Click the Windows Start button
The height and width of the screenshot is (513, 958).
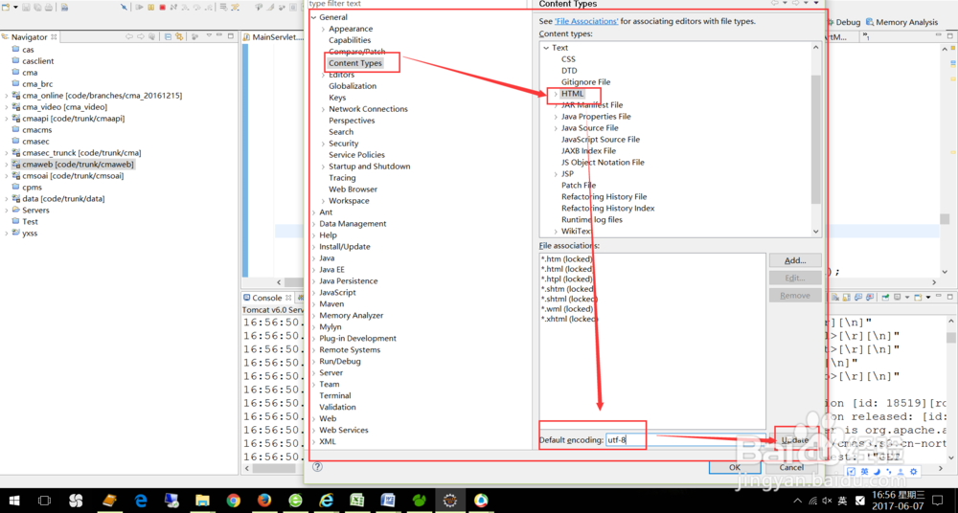12,501
